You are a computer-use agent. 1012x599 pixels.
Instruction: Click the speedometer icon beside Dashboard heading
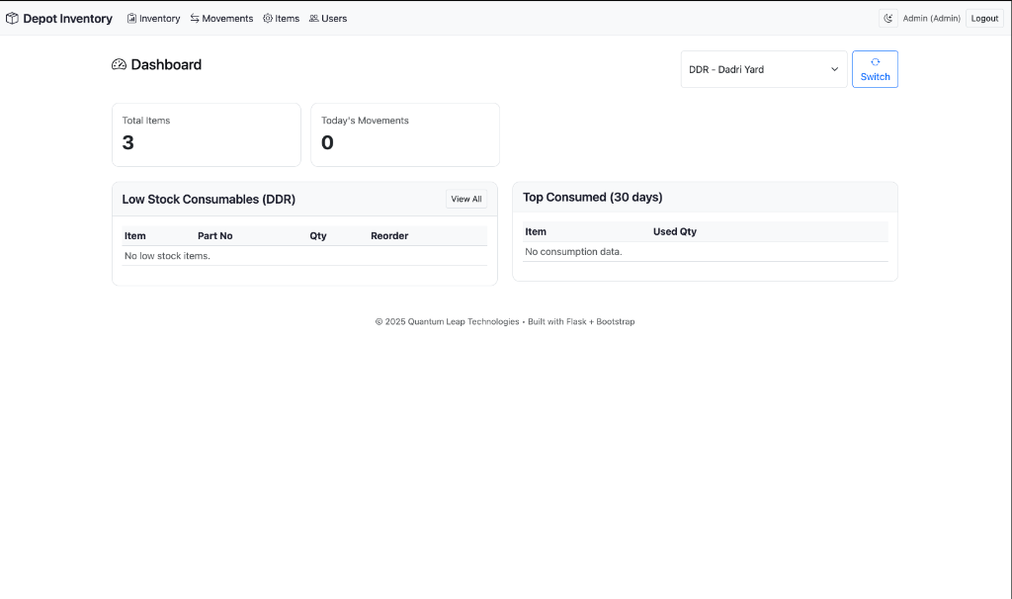tap(119, 64)
